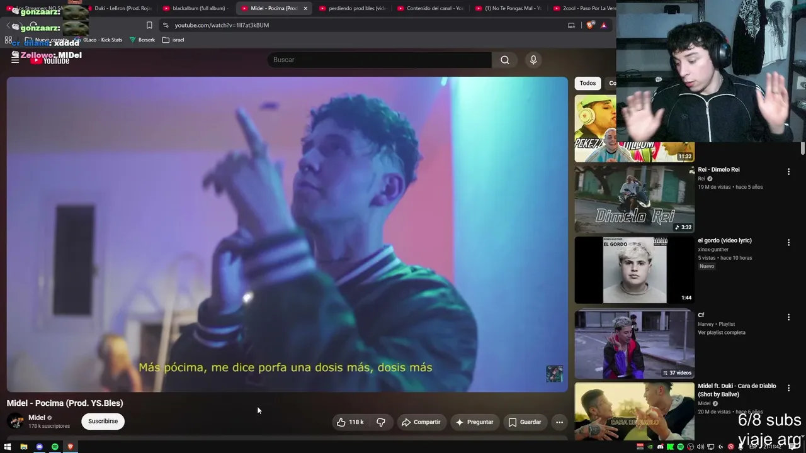Open the Windows Start menu

(8, 447)
